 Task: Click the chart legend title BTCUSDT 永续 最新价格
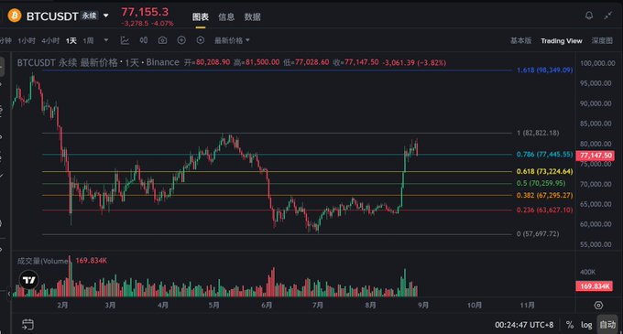(68, 62)
